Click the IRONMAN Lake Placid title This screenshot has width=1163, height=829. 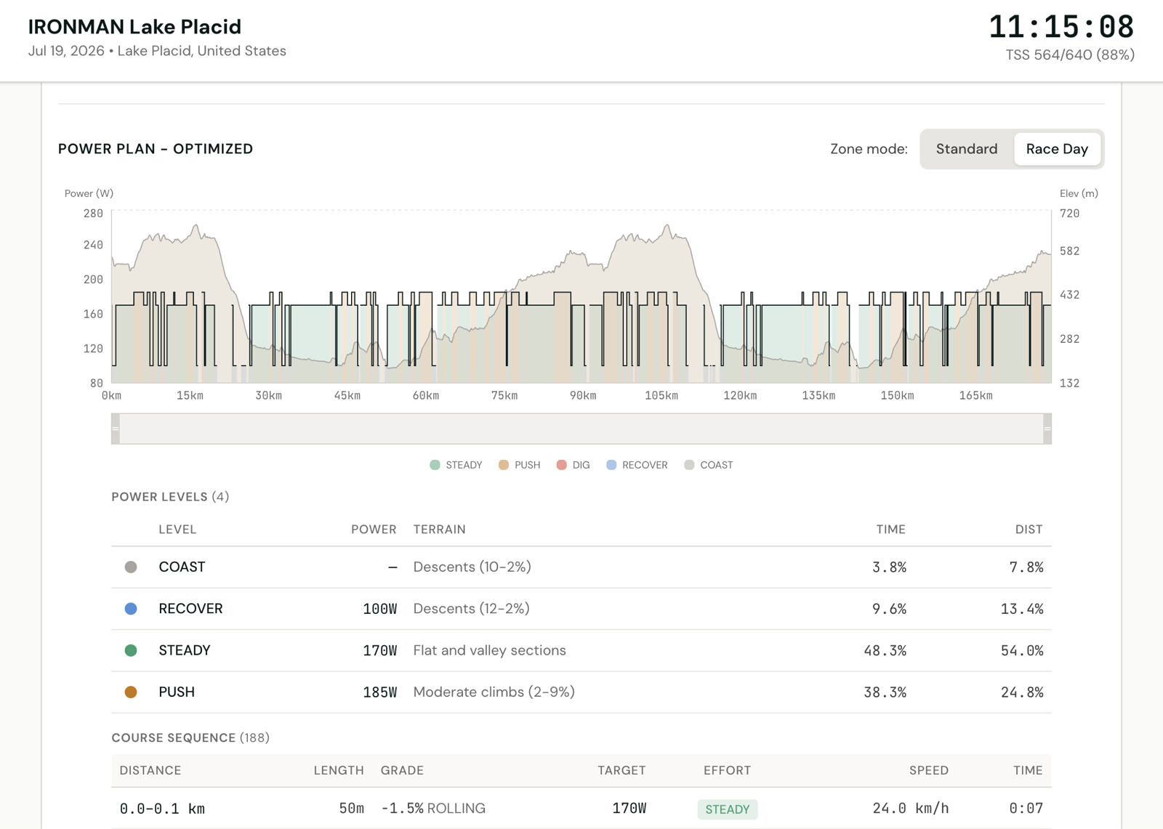click(134, 27)
